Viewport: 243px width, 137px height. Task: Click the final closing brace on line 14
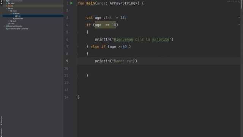coord(79,97)
